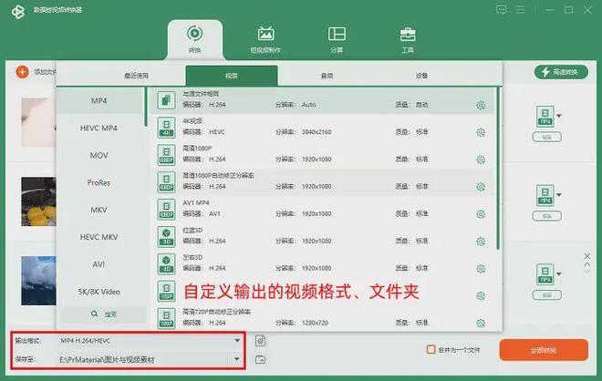
Task: Choose the 4K视频 3840x2160 preset row
Action: point(323,128)
